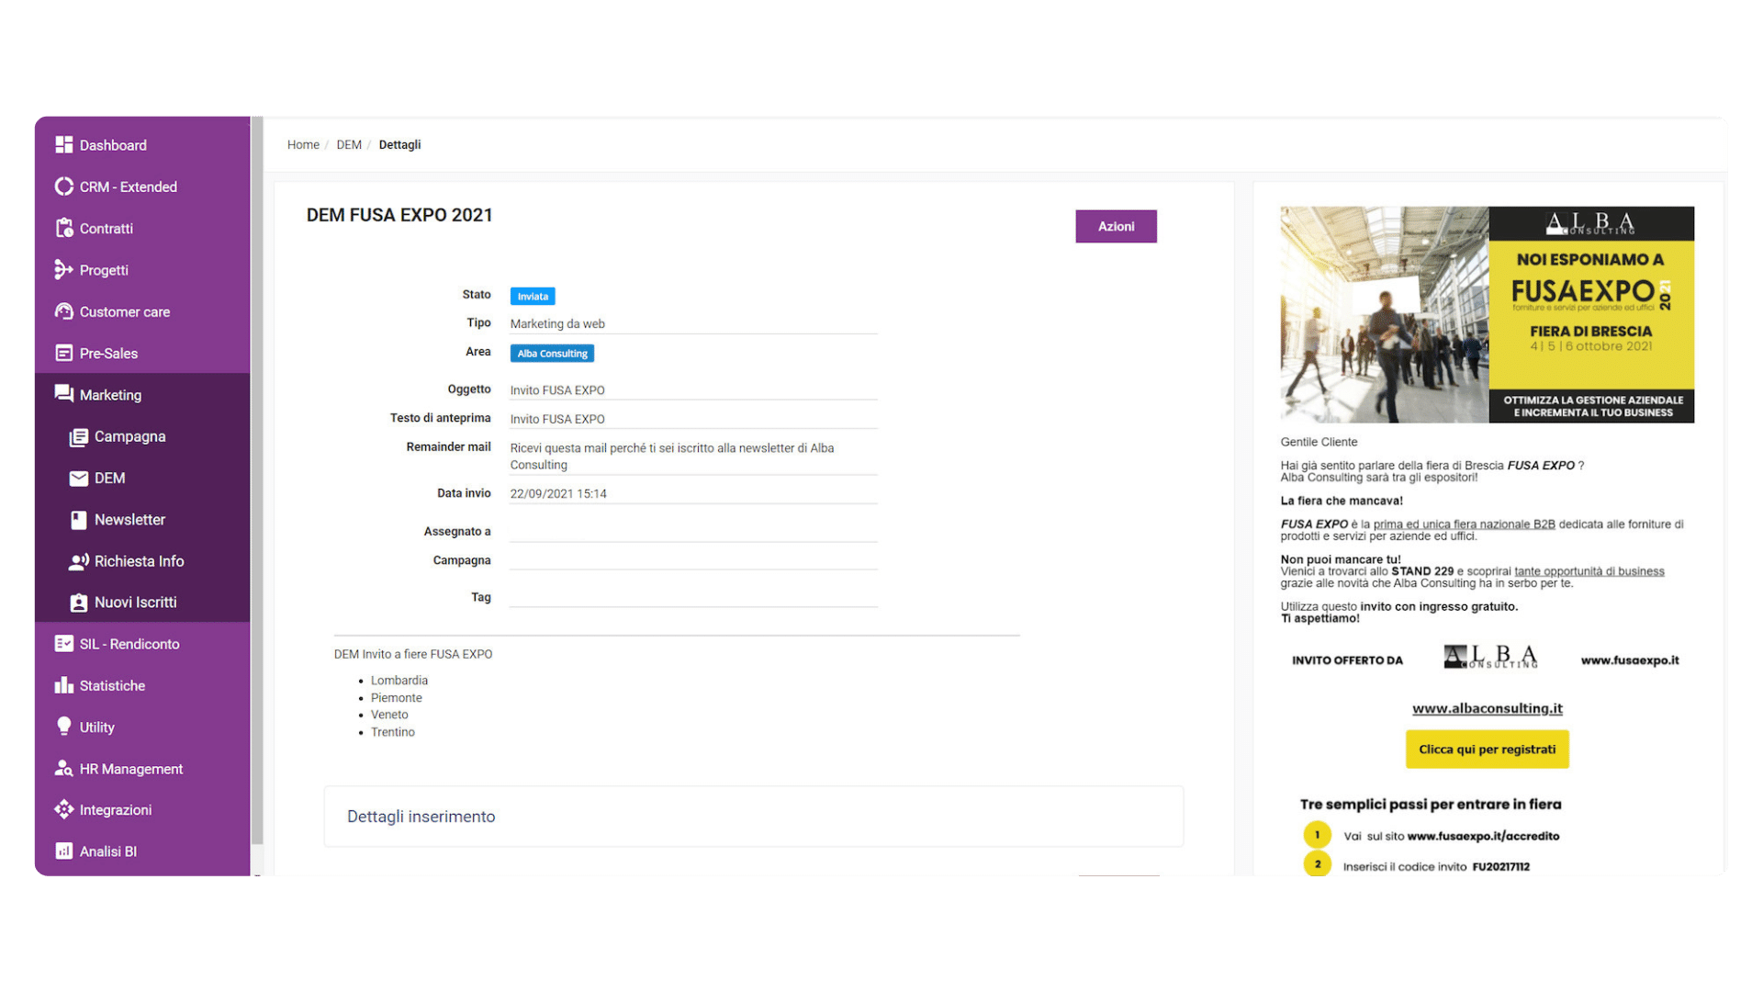The height and width of the screenshot is (992, 1763).
Task: Click the Marketing chat bubble icon
Action: 63,394
